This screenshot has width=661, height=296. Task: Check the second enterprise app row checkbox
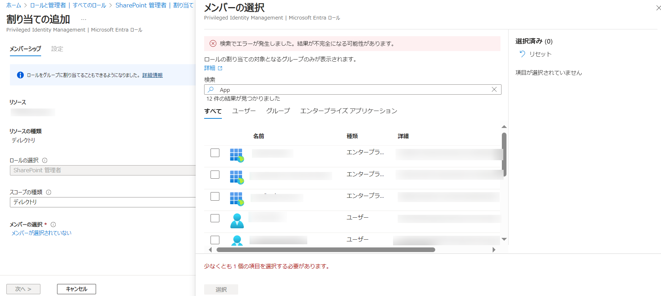pyautogui.click(x=215, y=174)
